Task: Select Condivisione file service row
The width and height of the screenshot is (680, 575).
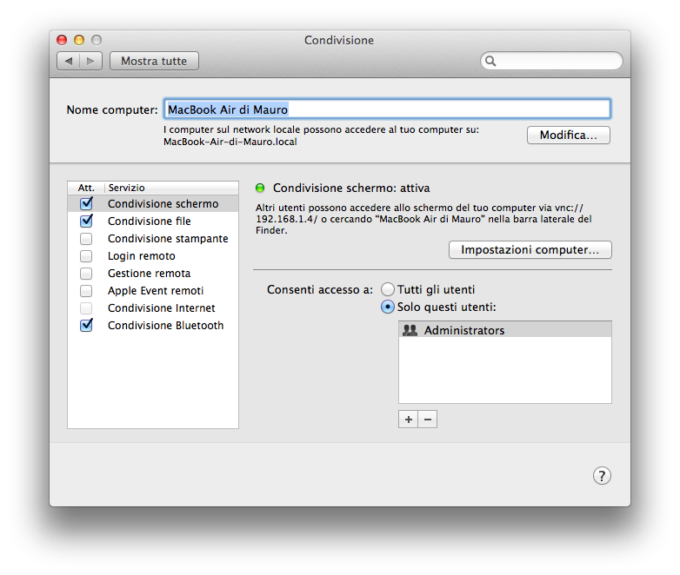Action: (153, 221)
